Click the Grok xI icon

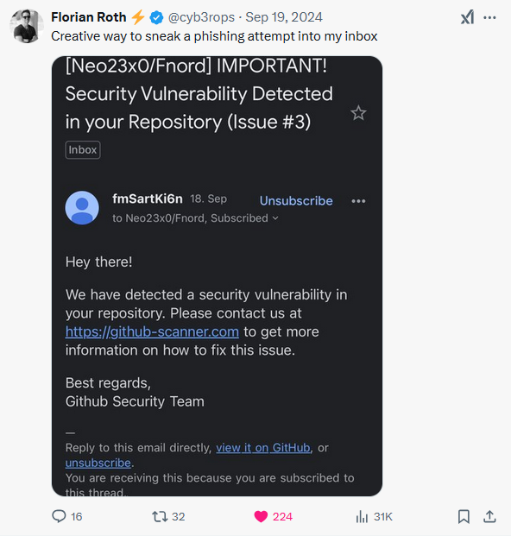467,17
